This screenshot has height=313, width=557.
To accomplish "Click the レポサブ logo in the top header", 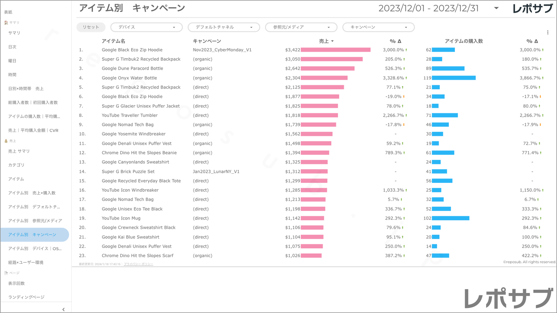I will pos(532,8).
